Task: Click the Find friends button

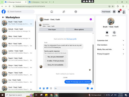Action: [x=106, y=12]
